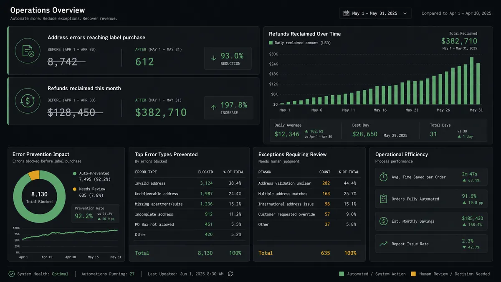Click the Orders Fully Automated 91.6% value
This screenshot has height=282, width=501.
pyautogui.click(x=469, y=196)
